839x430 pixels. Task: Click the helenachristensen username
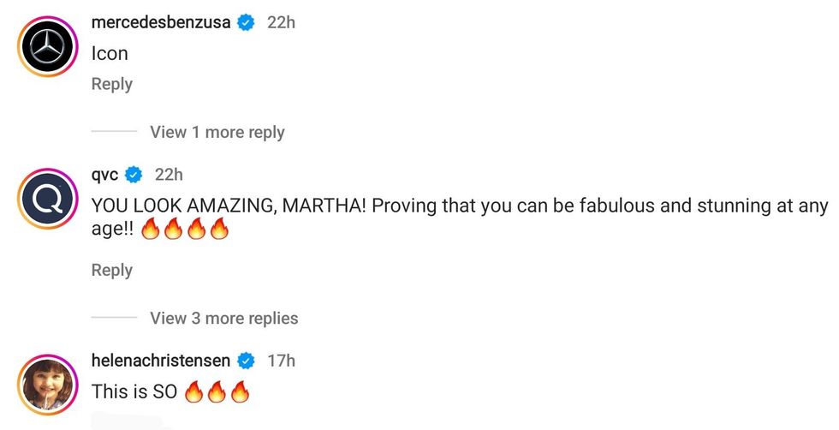(160, 361)
